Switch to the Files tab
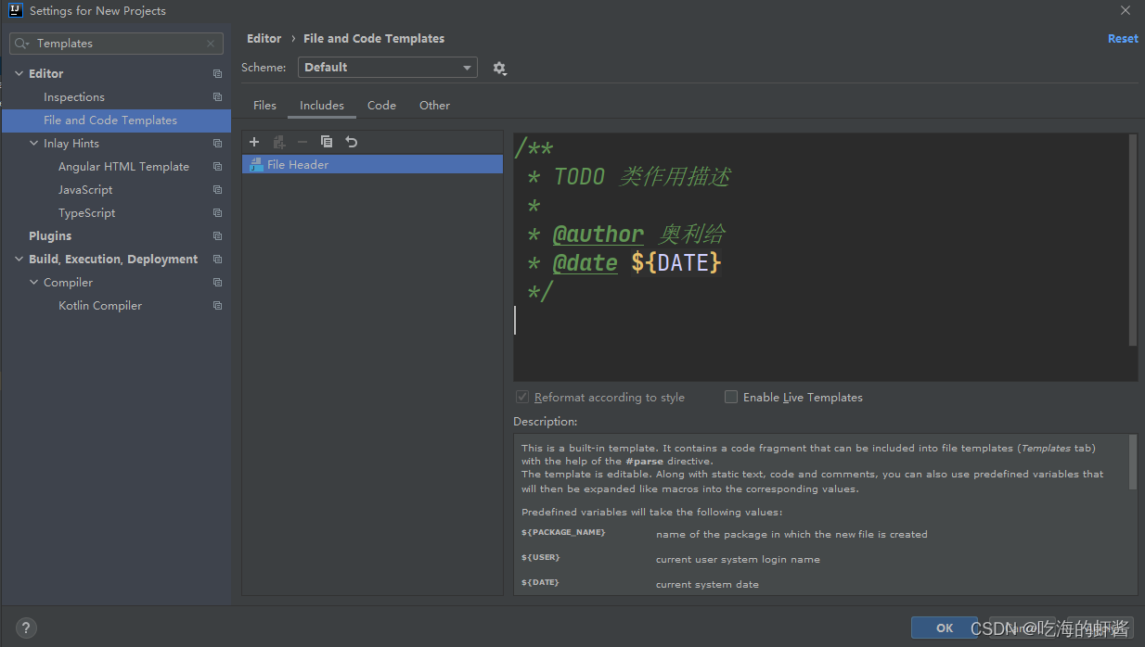This screenshot has width=1145, height=647. point(264,106)
